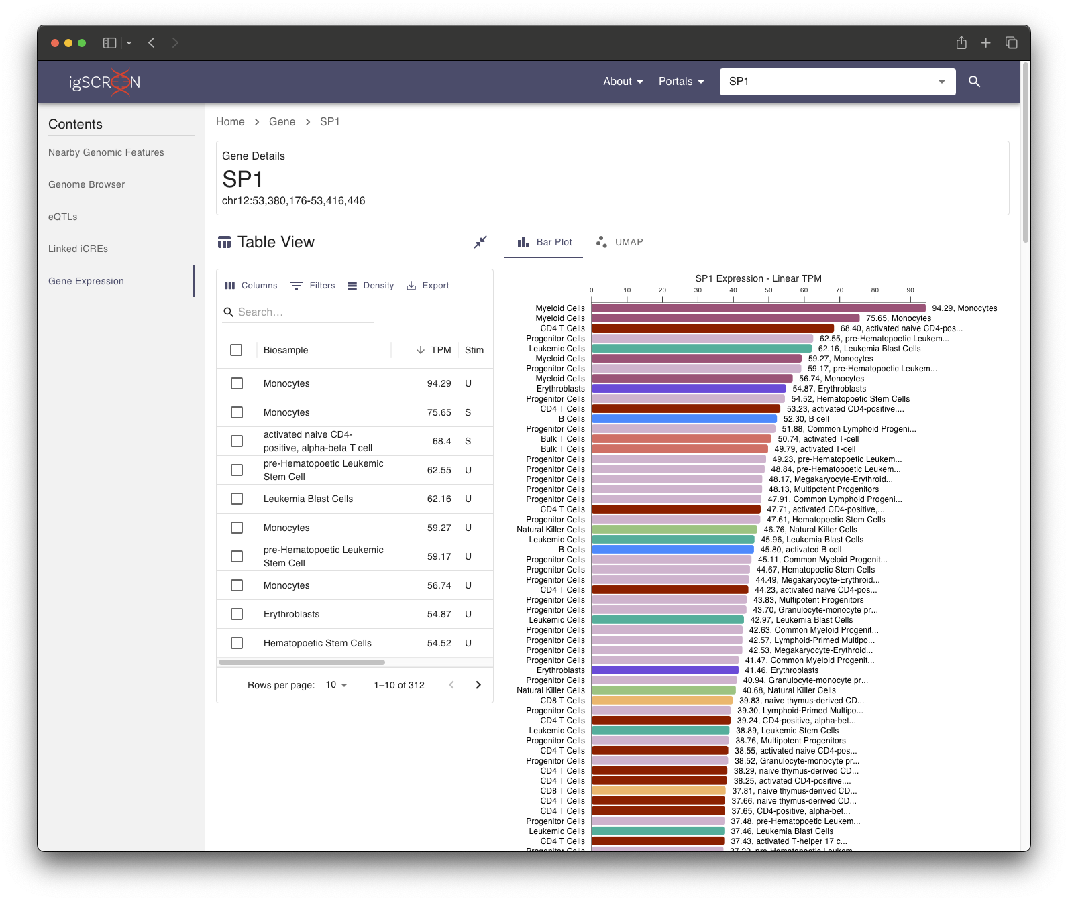
Task: Go to next table page
Action: (478, 685)
